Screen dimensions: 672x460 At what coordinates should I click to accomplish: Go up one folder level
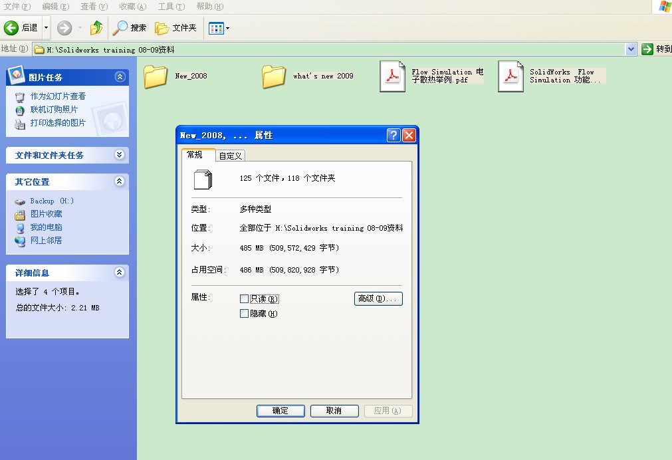click(x=96, y=28)
